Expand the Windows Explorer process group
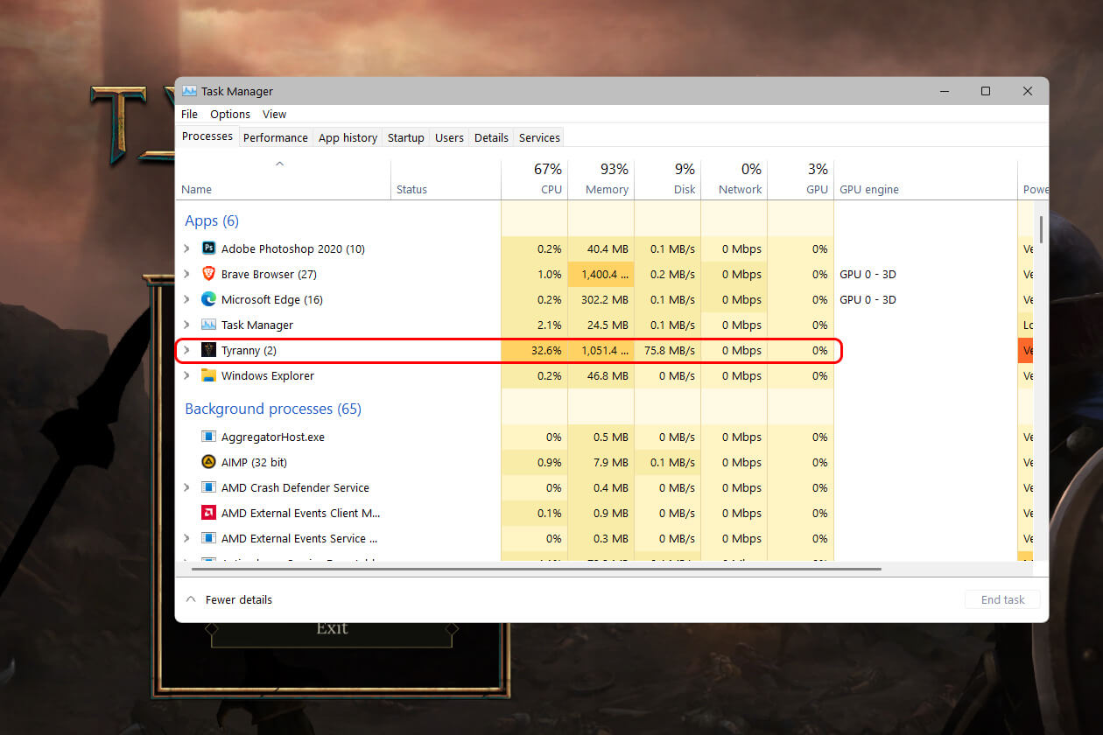Viewport: 1103px width, 735px height. point(186,375)
